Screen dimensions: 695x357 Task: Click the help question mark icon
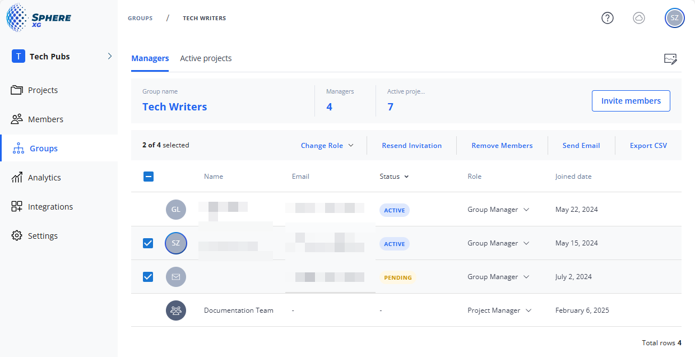[608, 18]
